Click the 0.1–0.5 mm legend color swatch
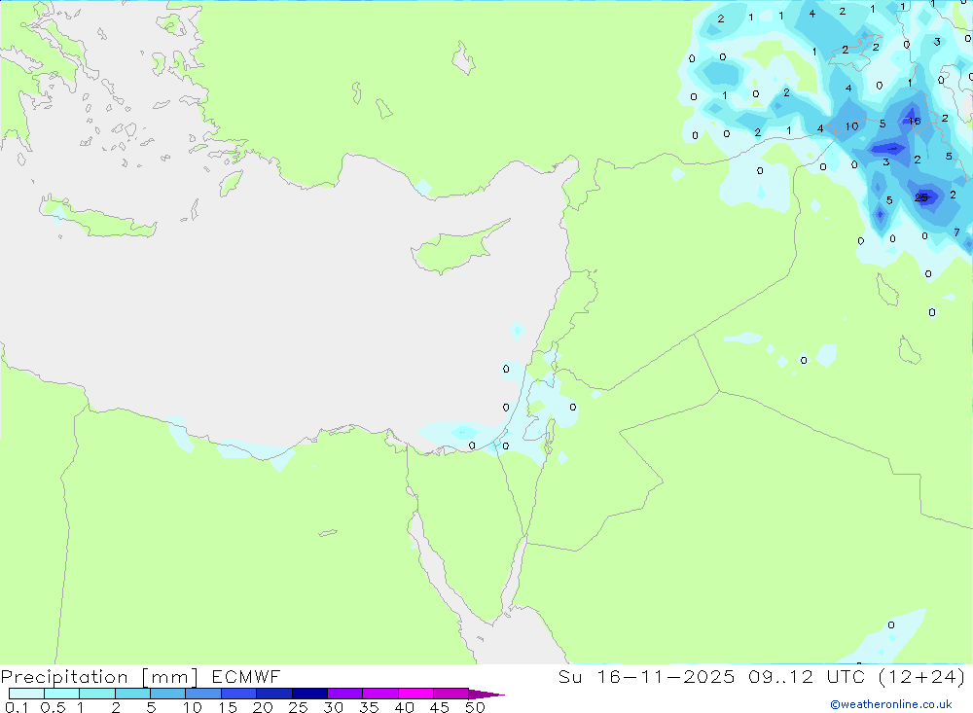 [x=26, y=694]
